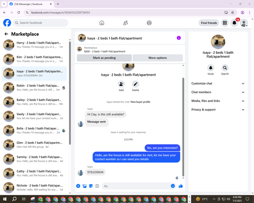The width and height of the screenshot is (254, 203).
Task: Open the Bella conversation
Action: tap(35, 130)
